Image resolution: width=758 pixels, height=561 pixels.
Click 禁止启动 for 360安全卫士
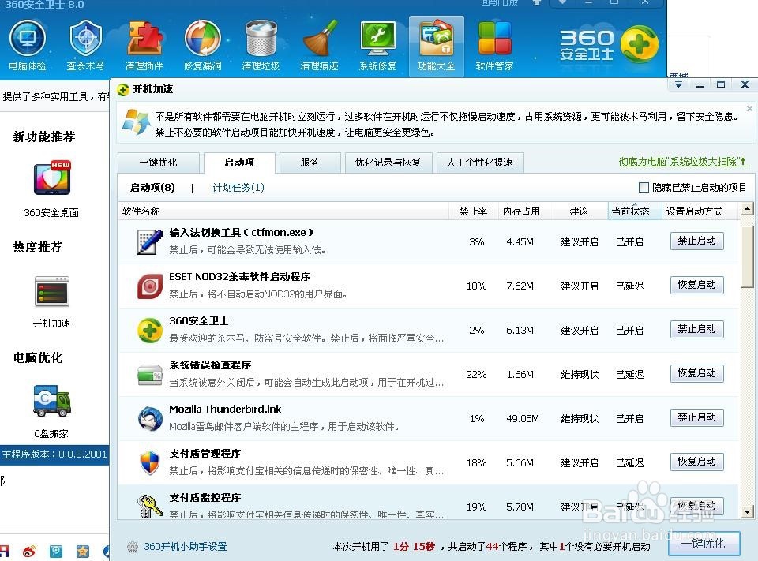click(x=696, y=329)
